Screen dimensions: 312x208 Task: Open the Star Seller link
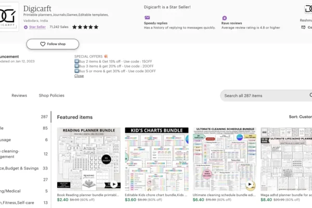tap(37, 27)
